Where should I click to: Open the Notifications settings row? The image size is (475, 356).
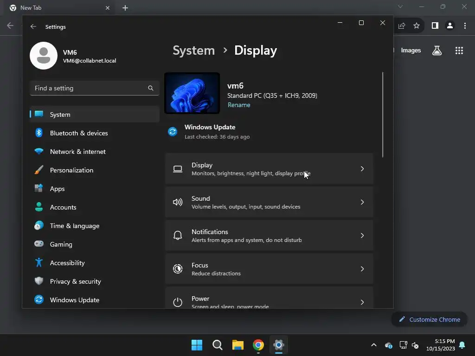tap(269, 235)
